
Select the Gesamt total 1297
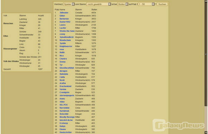40,69
